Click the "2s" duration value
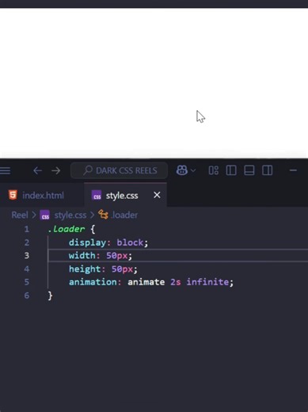Viewport: 308px width, 412px height. tap(176, 282)
